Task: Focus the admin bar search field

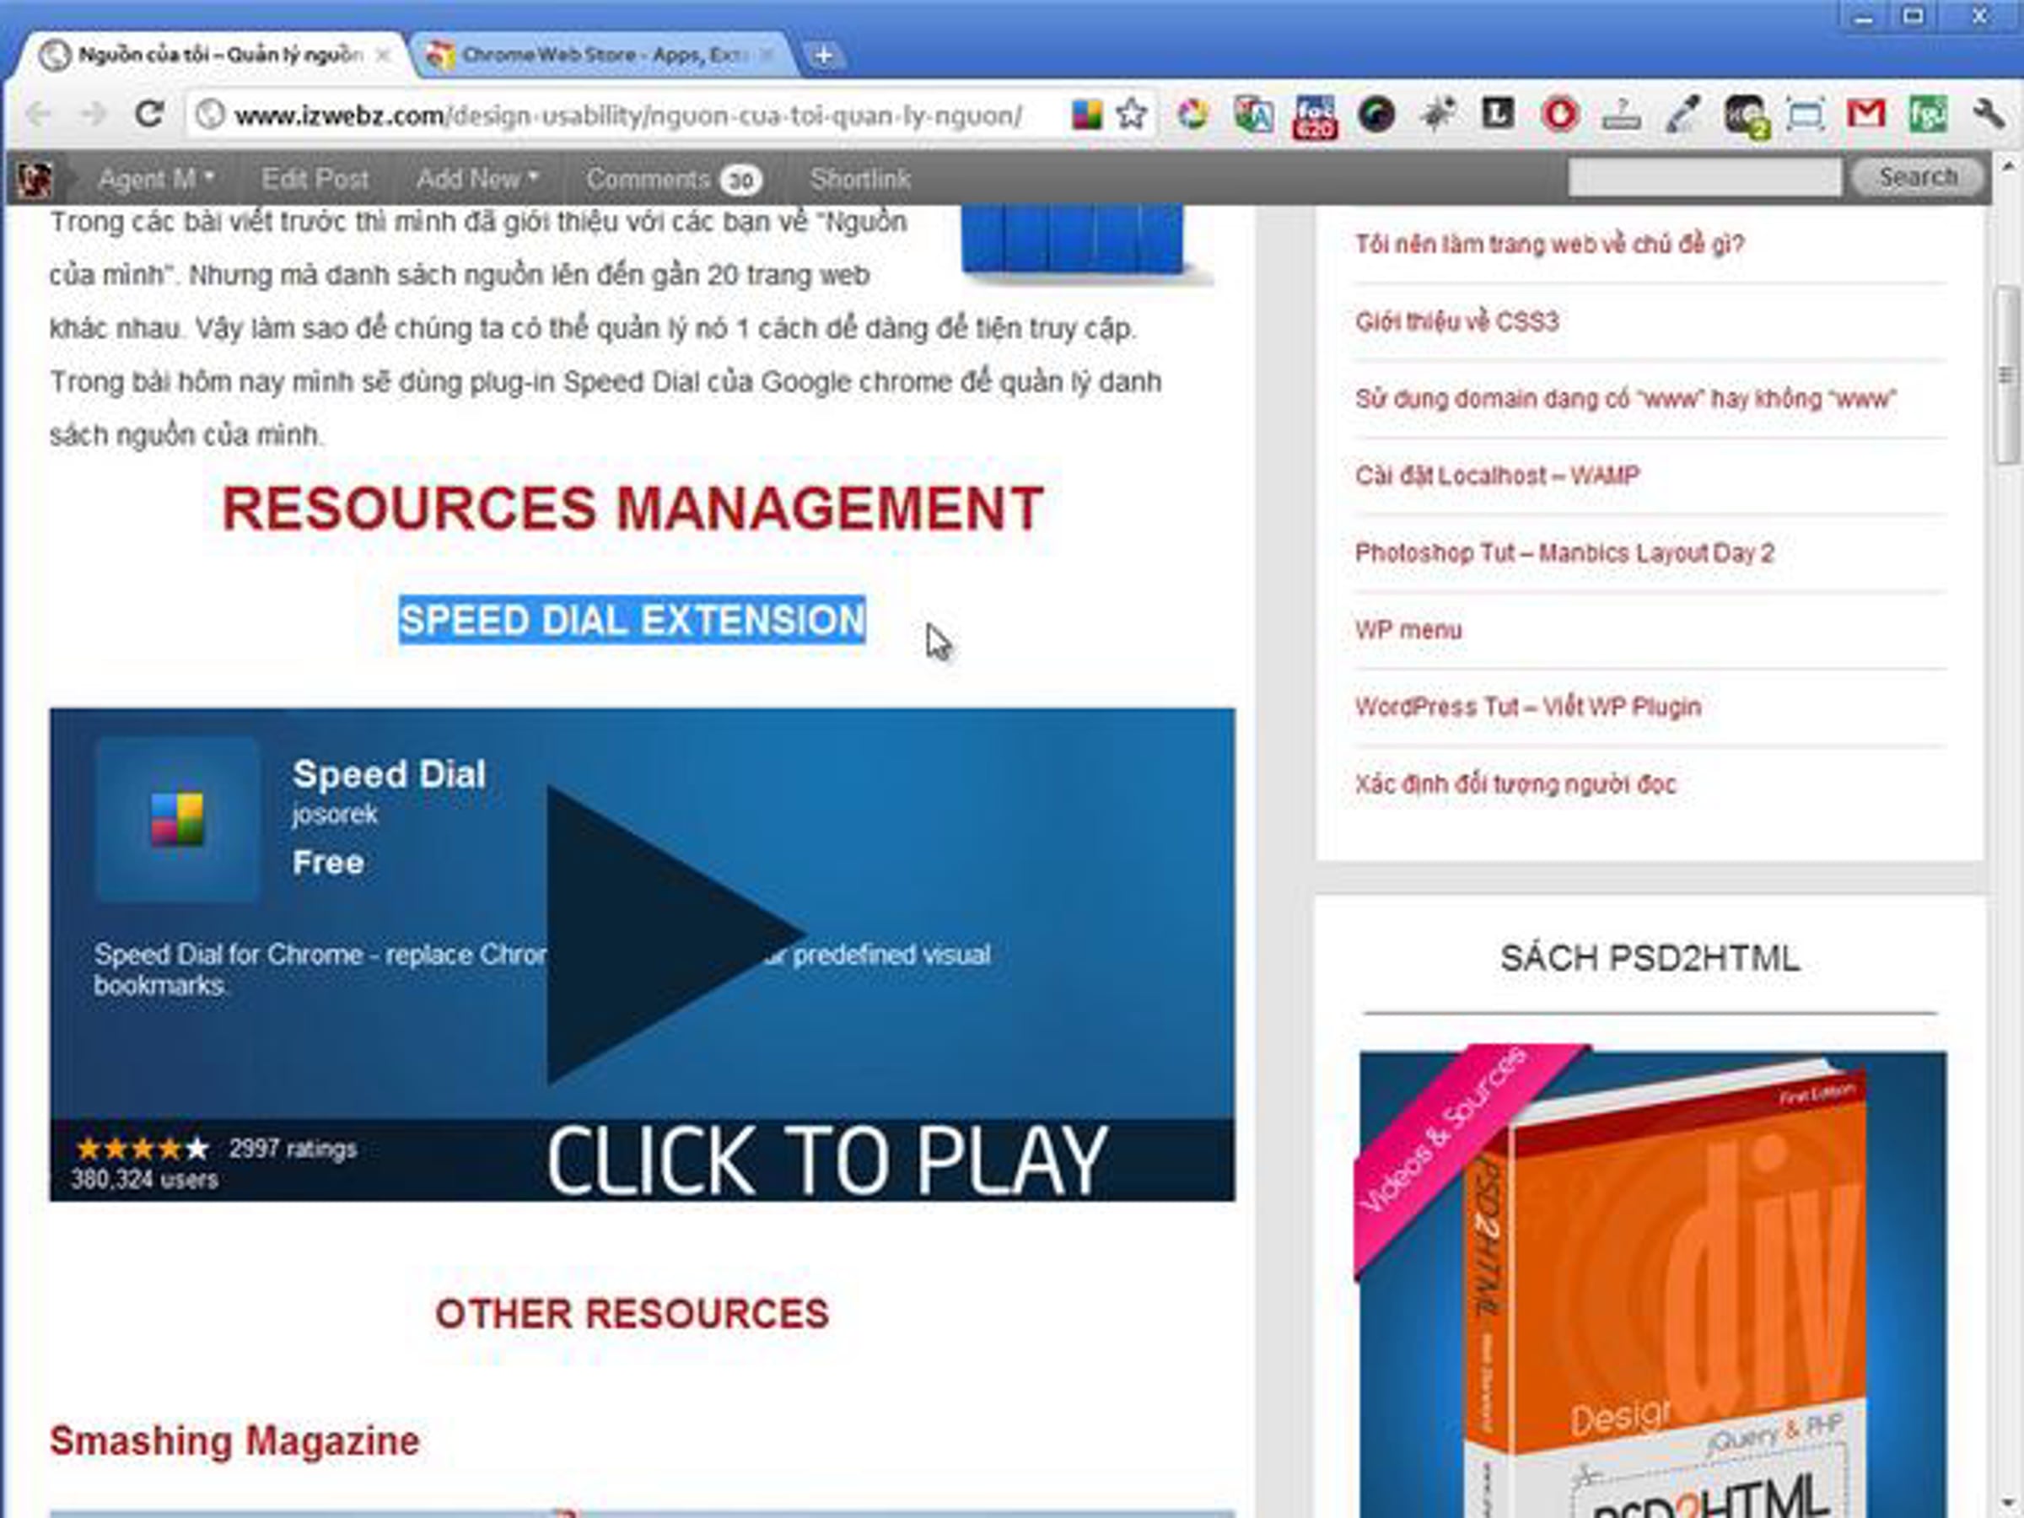Action: pyautogui.click(x=1704, y=176)
